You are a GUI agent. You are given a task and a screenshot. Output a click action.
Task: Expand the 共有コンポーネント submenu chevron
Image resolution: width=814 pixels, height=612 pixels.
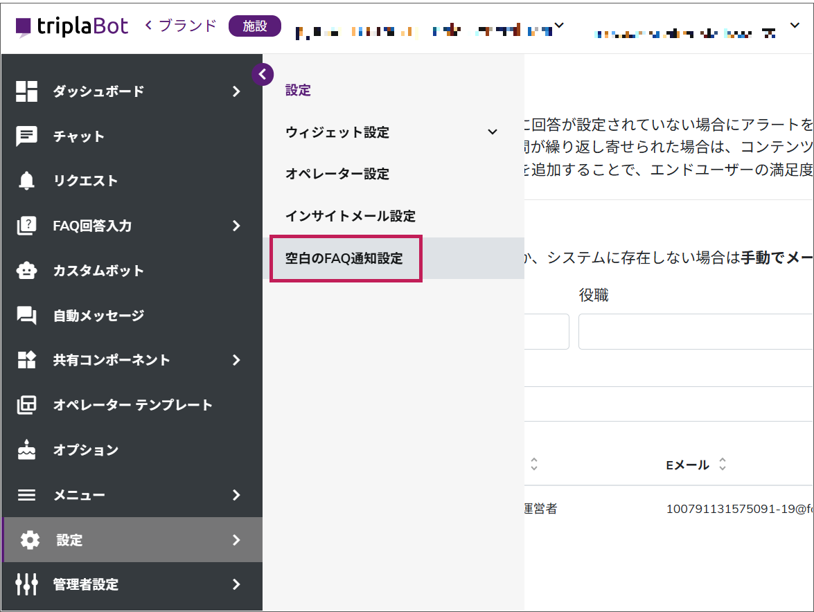(x=237, y=360)
